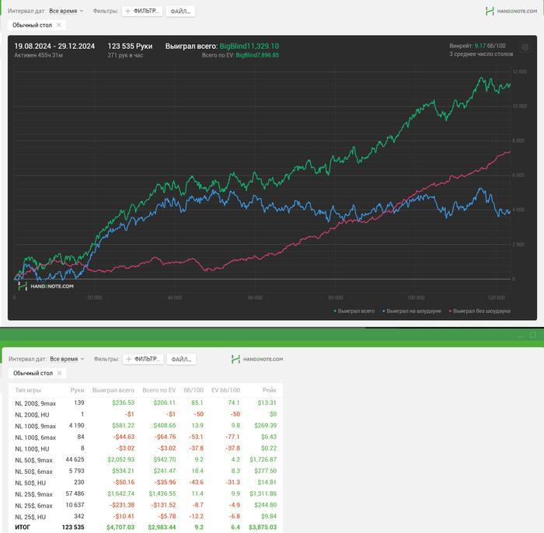This screenshot has height=533, width=544.
Task: Toggle 'Выиграл на шоудауне' blue legend series
Action: coord(412,311)
